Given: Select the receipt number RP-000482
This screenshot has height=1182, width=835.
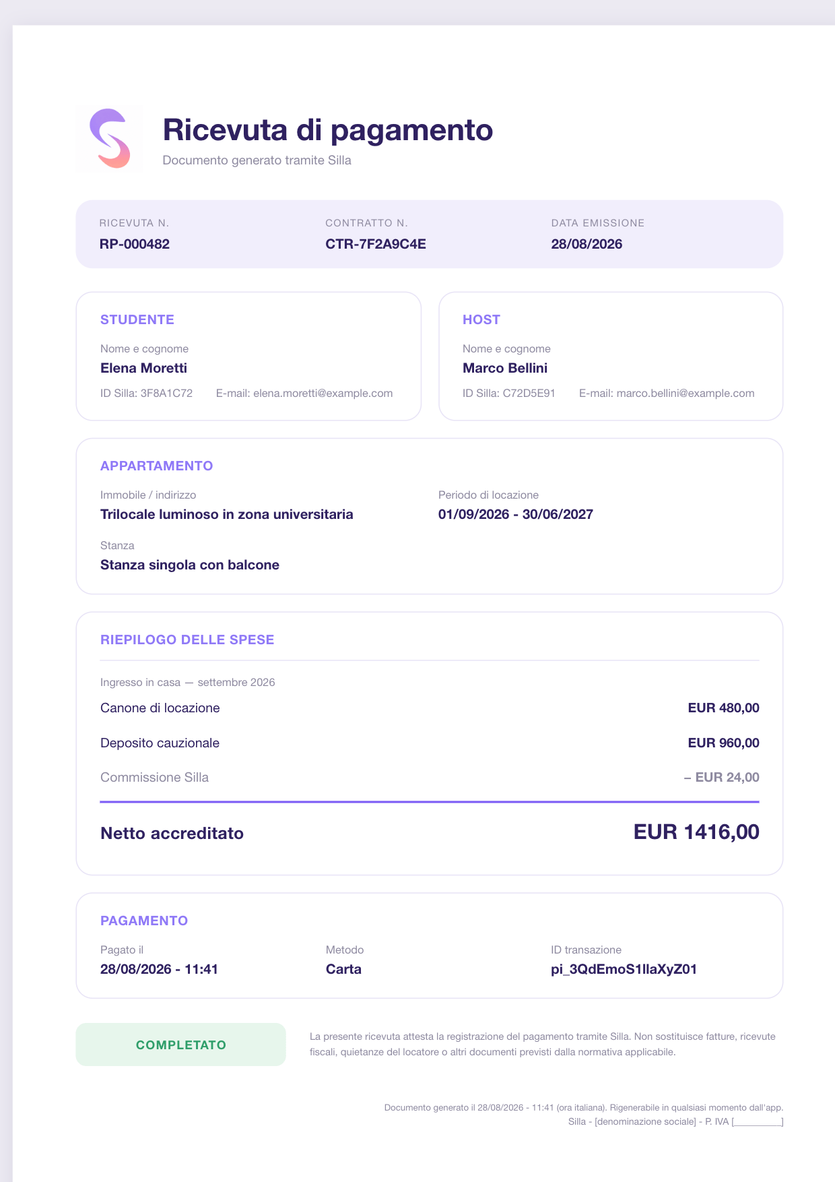Looking at the screenshot, I should (135, 244).
